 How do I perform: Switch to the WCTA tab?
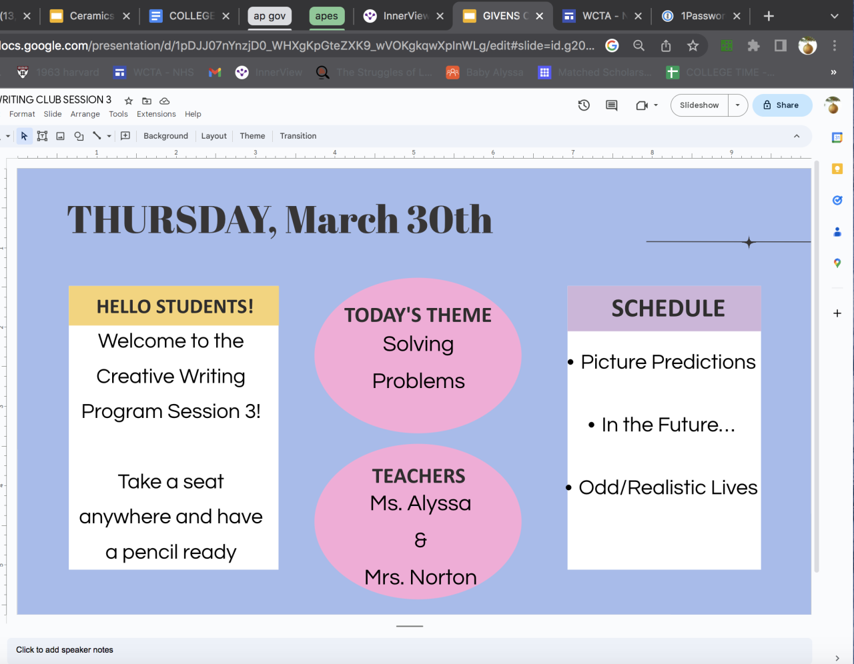coord(602,16)
